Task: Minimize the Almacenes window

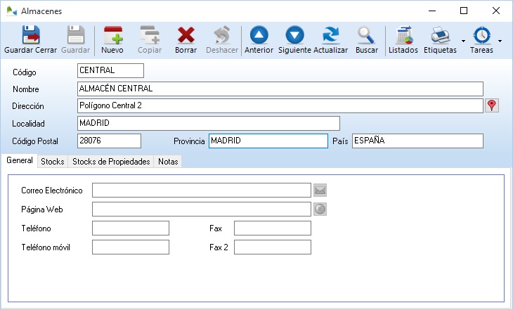Action: click(432, 11)
